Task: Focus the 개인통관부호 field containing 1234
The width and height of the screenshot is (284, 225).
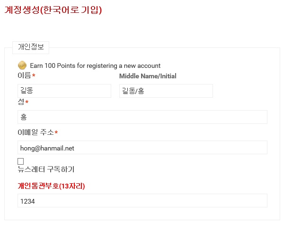Action: [142, 201]
